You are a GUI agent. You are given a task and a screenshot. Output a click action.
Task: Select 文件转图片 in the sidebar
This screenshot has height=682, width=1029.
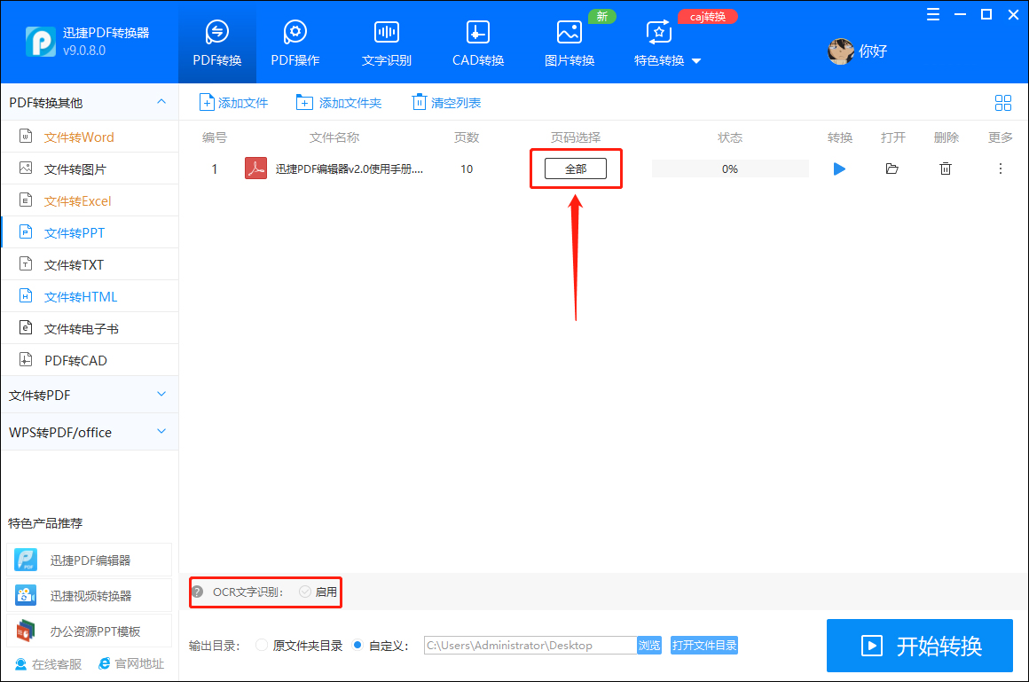coord(90,169)
